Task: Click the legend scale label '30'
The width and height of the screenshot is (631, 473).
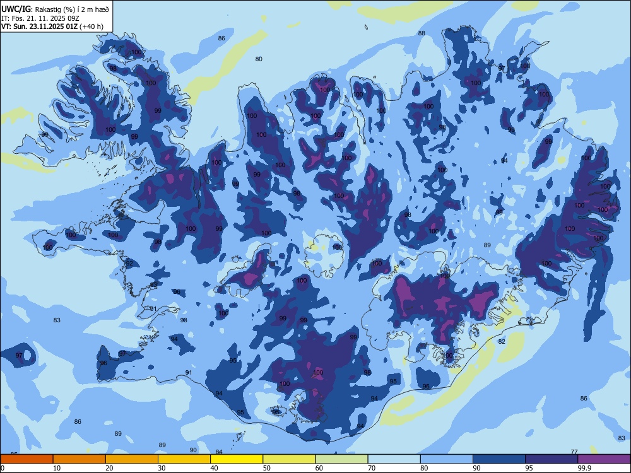Action: point(162,468)
